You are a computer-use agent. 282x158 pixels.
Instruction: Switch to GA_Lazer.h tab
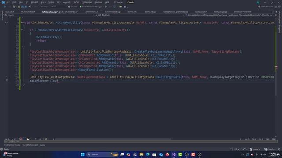coord(10,12)
